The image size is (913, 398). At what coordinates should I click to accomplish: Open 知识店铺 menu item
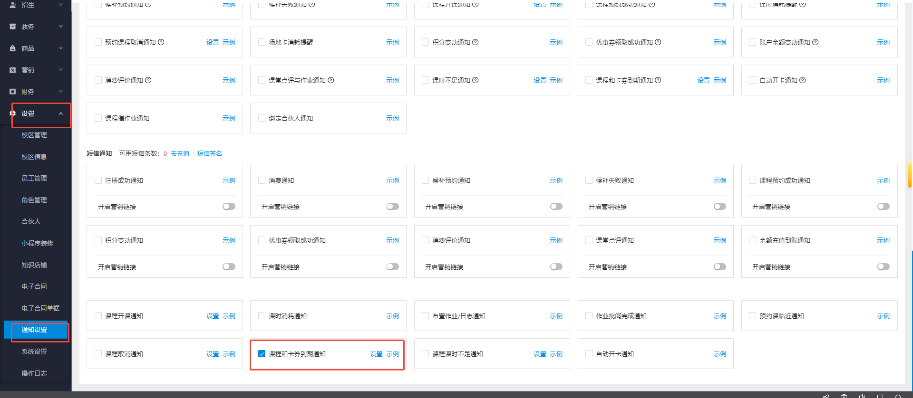(34, 265)
